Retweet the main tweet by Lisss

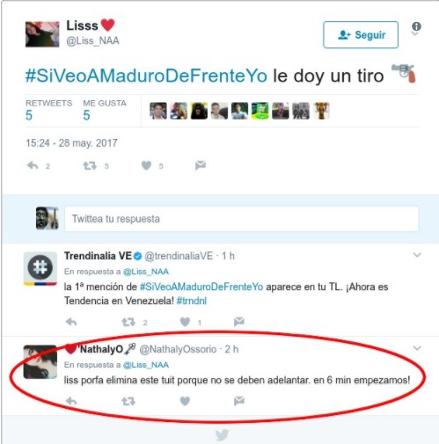coord(90,166)
